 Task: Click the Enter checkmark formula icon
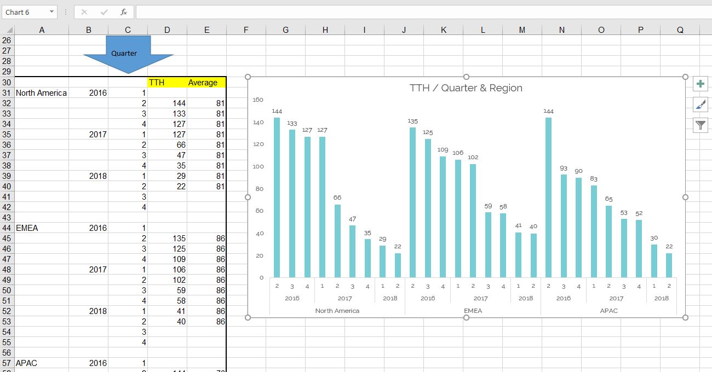104,12
